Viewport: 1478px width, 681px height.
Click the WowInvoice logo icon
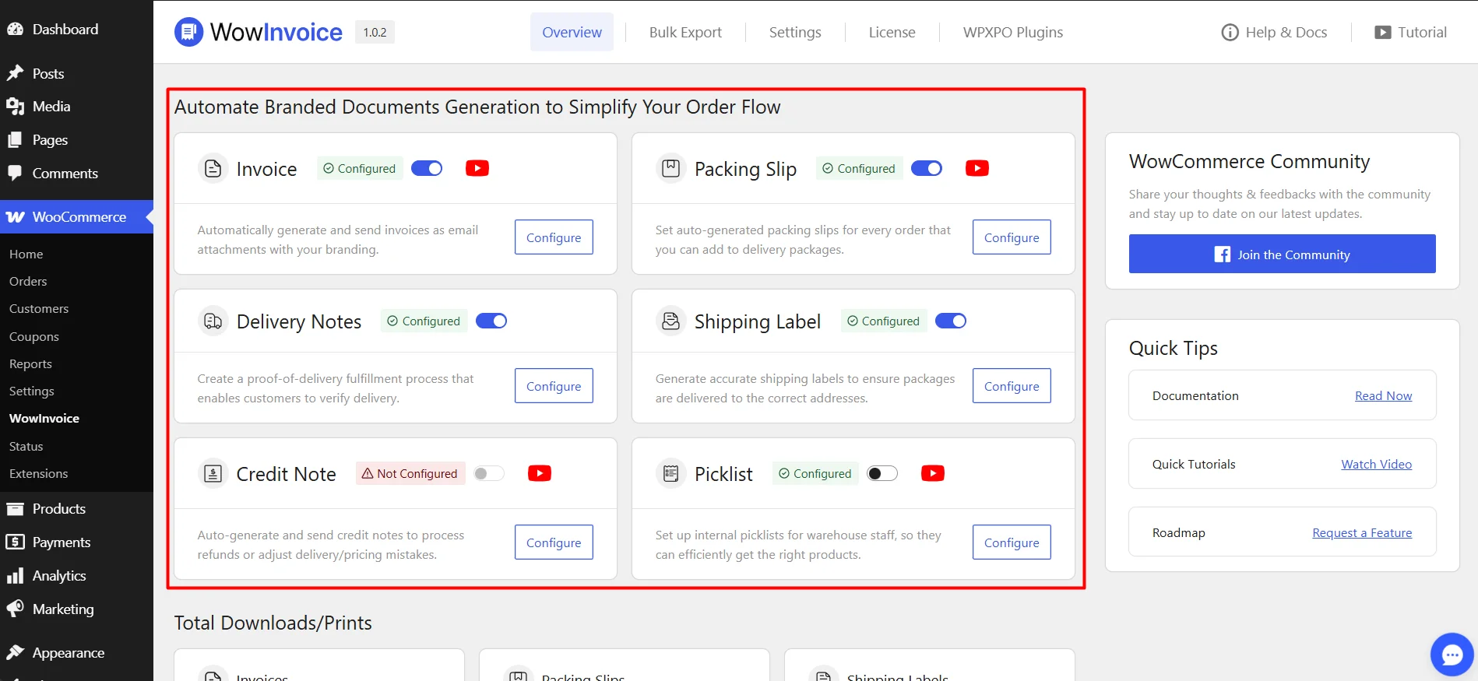[188, 32]
